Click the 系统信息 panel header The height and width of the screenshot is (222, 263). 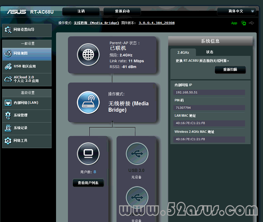210,41
